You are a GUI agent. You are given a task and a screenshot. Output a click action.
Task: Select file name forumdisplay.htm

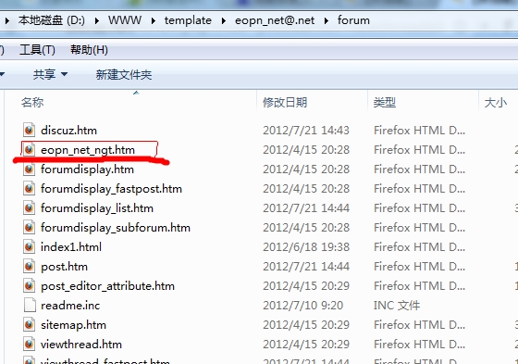[x=87, y=169]
